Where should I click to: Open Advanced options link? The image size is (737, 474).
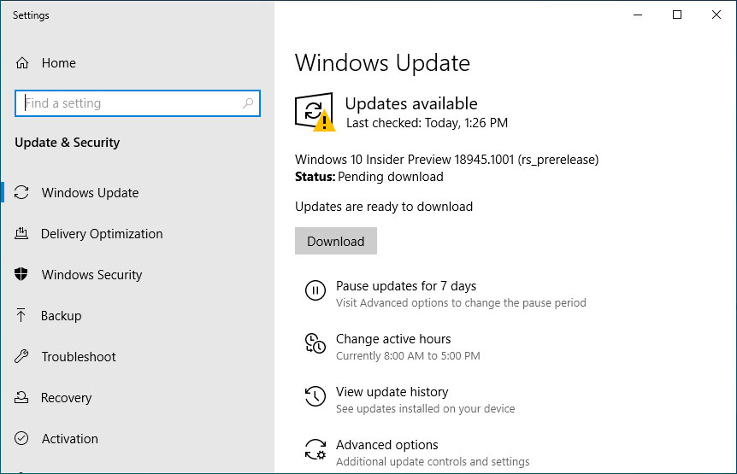tap(386, 444)
